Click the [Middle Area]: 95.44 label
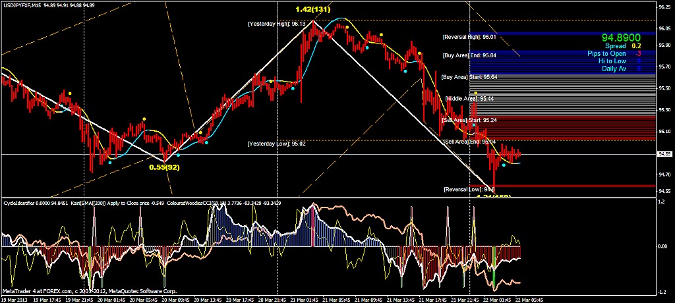Viewport: 675px width, 303px height. pyautogui.click(x=469, y=99)
